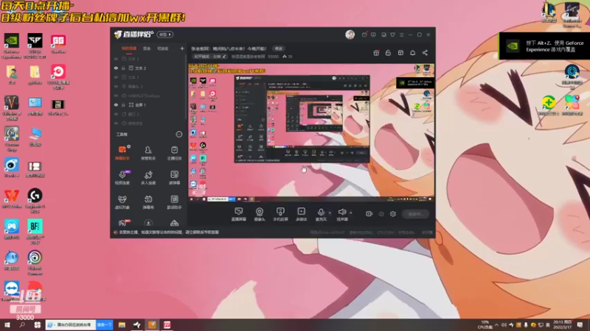Screen dimensions: 590x331
Task: Open the 读弹幕 tool
Action: pyautogui.click(x=174, y=177)
